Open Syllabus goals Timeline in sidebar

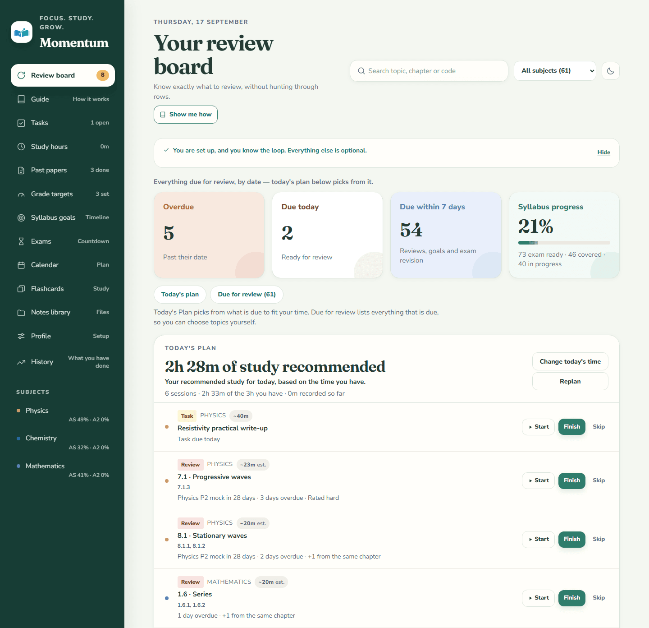63,217
